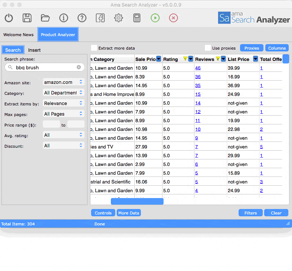
Task: Open reviews link 15
Action: point(198,94)
